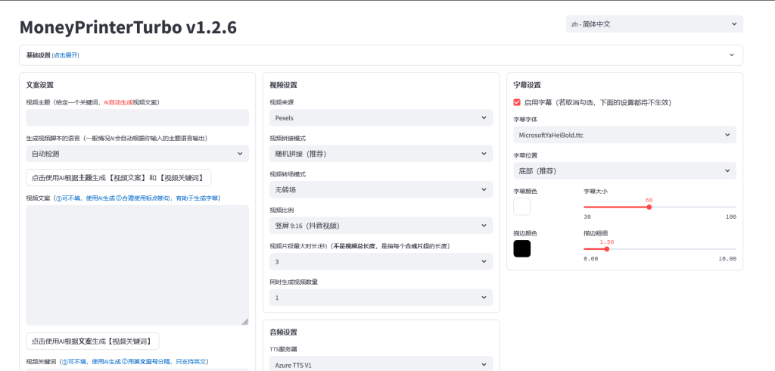Viewport: 775px width, 371px height.
Task: Click button to generate 视频关键词 from script
Action: (92, 341)
